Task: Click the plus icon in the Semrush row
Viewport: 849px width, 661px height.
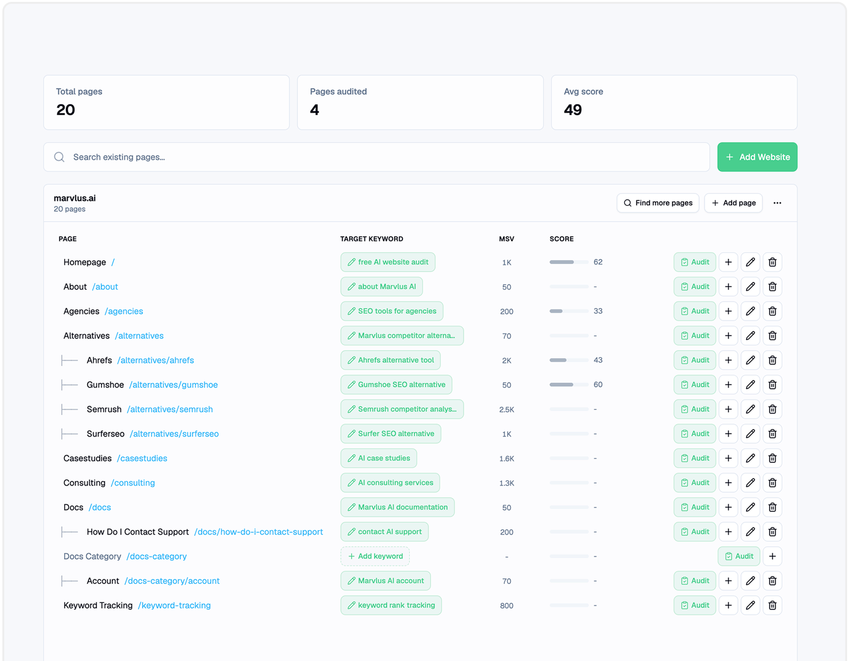Action: 728,409
